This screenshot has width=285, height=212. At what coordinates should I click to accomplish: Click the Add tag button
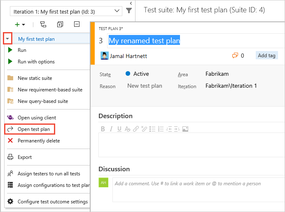pyautogui.click(x=266, y=56)
